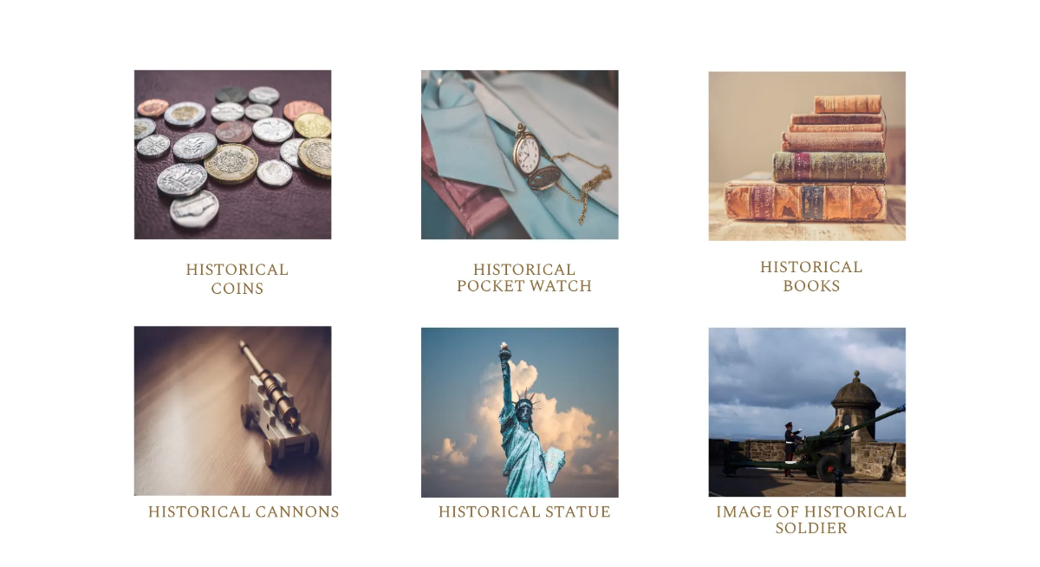Viewport: 1040px width, 567px height.
Task: Open the soldier firing cannon photo
Action: tap(807, 413)
